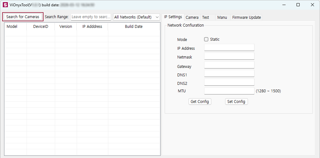Enable the Static mode checkbox
Viewport: 320px width, 158px height.
point(206,39)
